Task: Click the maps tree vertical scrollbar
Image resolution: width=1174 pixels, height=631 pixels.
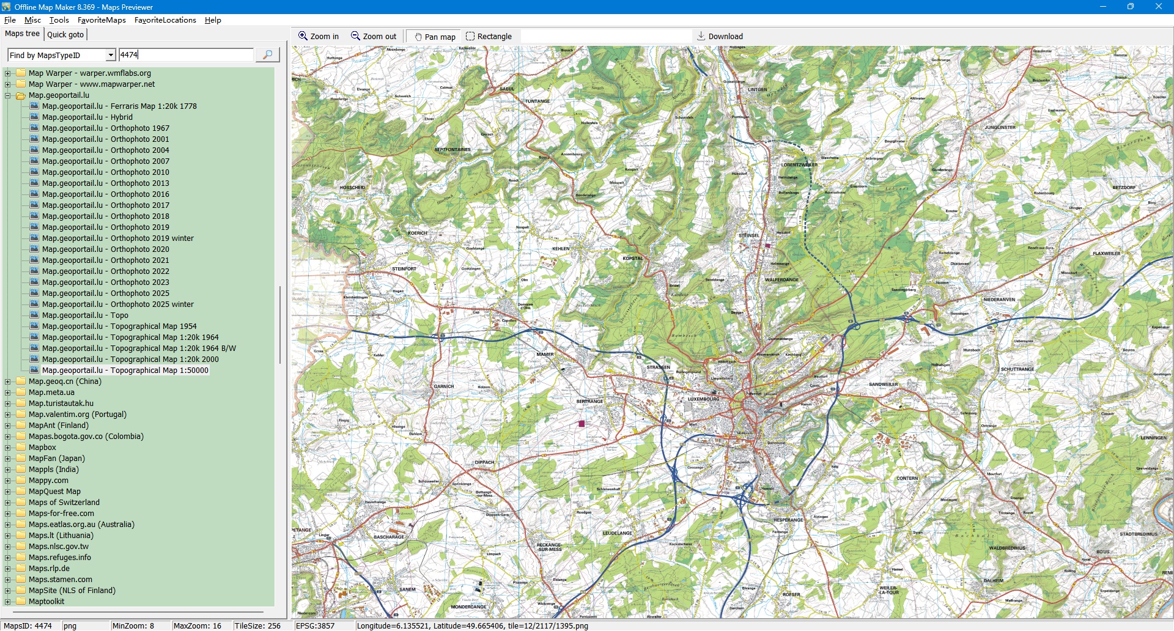Action: pyautogui.click(x=280, y=324)
